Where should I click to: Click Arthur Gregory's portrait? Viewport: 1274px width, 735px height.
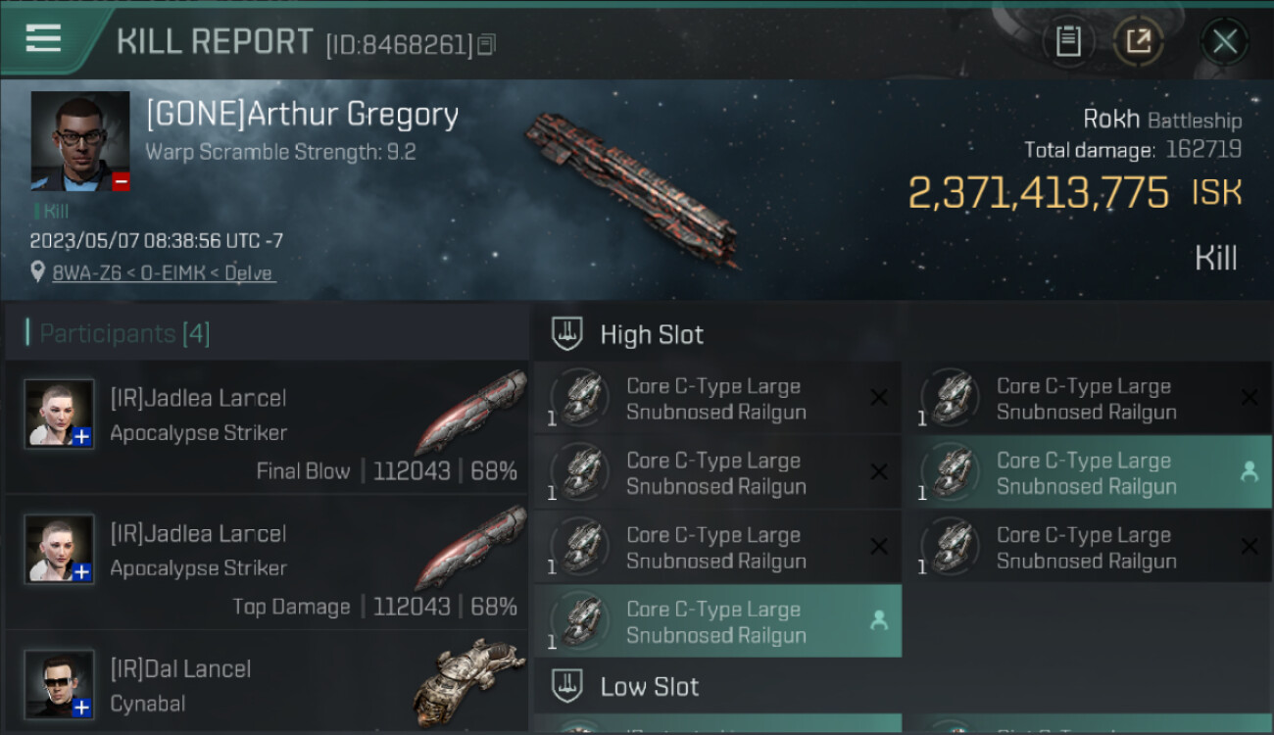point(80,141)
